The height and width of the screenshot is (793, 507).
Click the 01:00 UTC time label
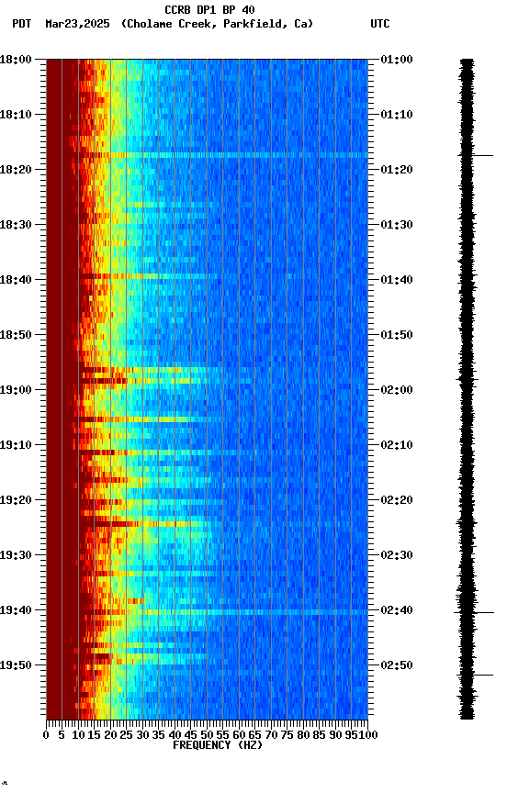tap(397, 60)
